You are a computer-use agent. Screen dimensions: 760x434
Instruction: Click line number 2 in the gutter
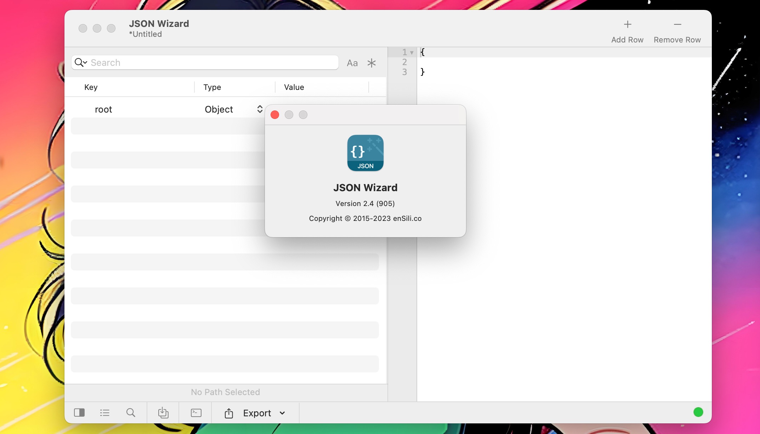pos(404,62)
